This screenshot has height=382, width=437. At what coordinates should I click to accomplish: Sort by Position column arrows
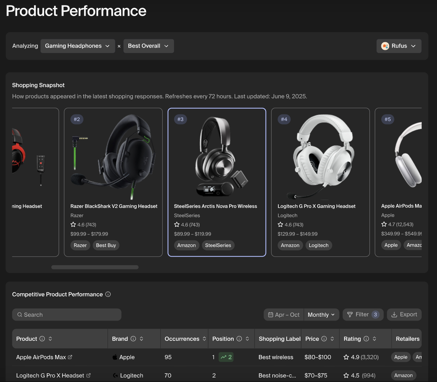click(247, 339)
